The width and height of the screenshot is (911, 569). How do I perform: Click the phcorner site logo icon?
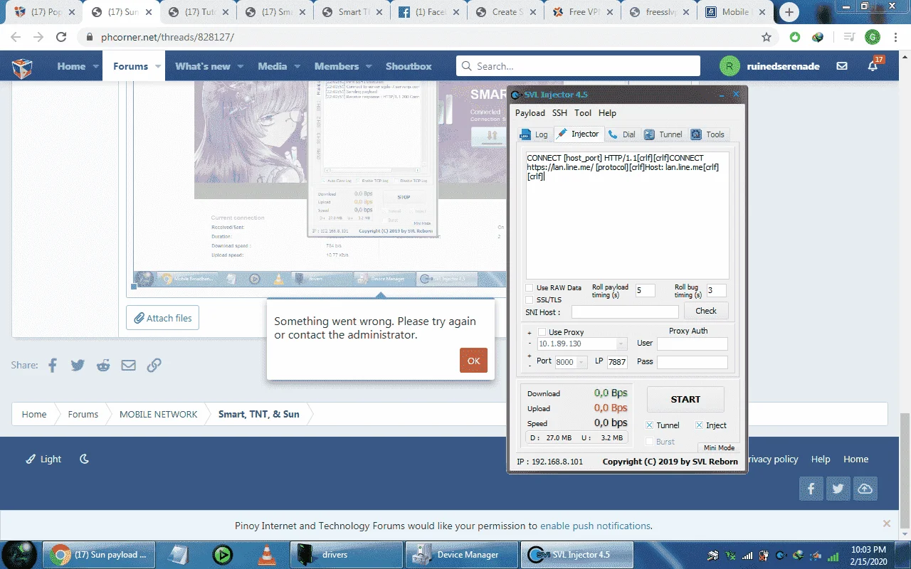(x=22, y=67)
